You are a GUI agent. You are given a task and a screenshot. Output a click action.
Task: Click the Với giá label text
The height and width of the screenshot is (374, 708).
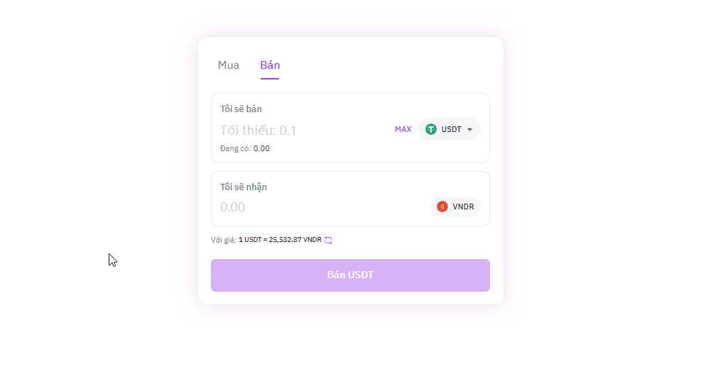pos(223,240)
